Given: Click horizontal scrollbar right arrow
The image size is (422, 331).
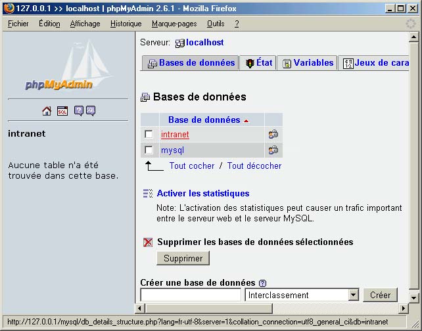Looking at the screenshot, I should pos(403,308).
